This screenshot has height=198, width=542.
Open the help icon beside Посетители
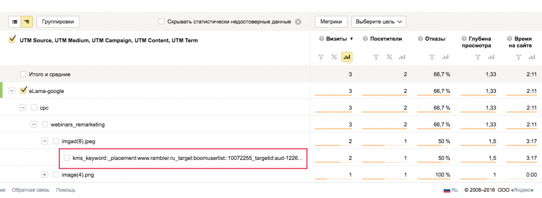tap(365, 39)
